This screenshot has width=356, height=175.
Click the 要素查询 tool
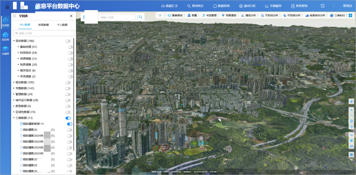(175, 16)
